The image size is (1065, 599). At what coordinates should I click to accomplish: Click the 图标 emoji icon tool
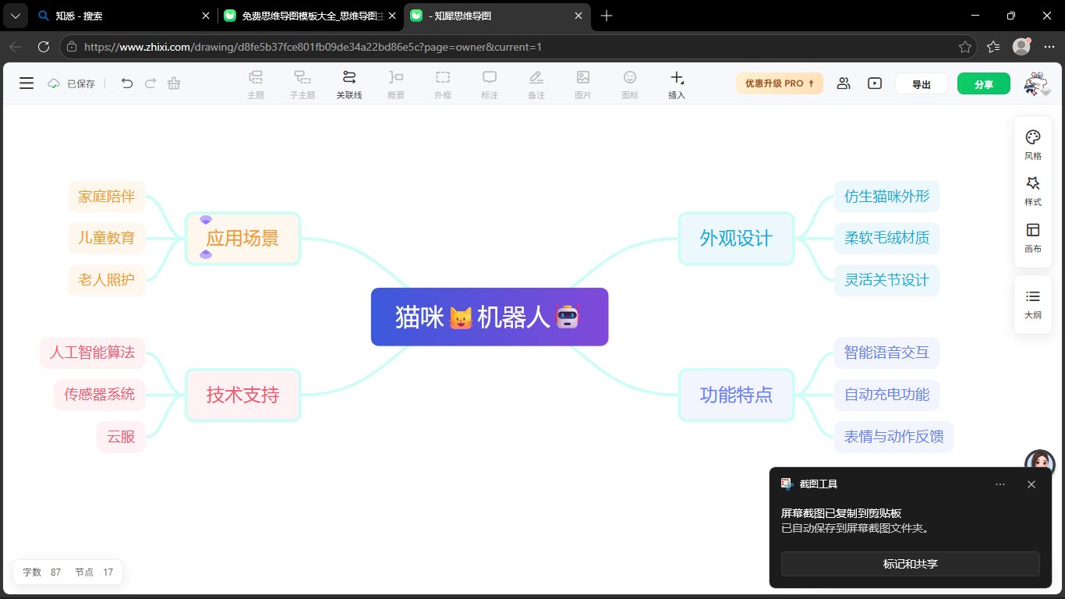(630, 84)
